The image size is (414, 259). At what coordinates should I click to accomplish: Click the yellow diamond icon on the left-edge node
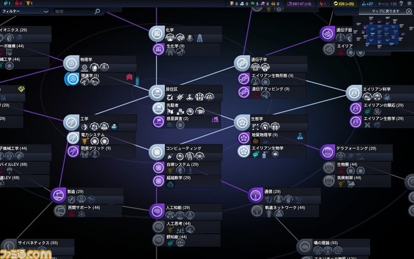[21, 89]
